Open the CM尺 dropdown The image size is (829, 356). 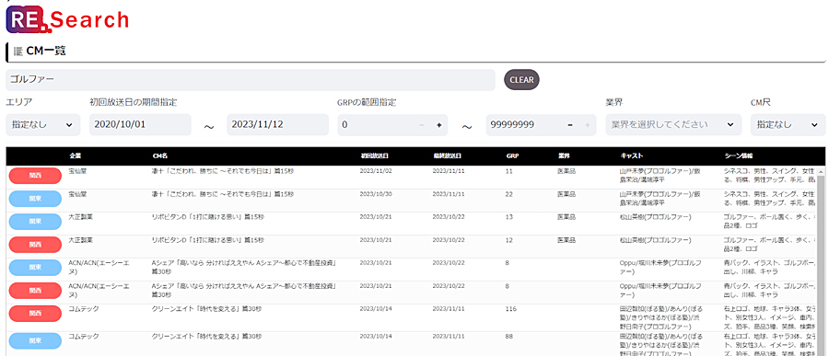[788, 125]
